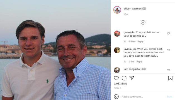Show who liked: 1,051 likes

click(x=120, y=84)
